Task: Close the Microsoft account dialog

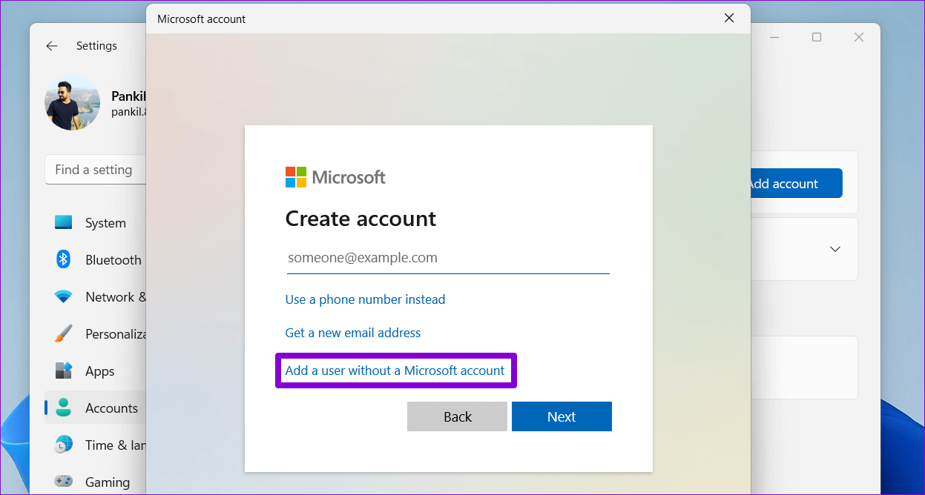Action: (x=728, y=19)
